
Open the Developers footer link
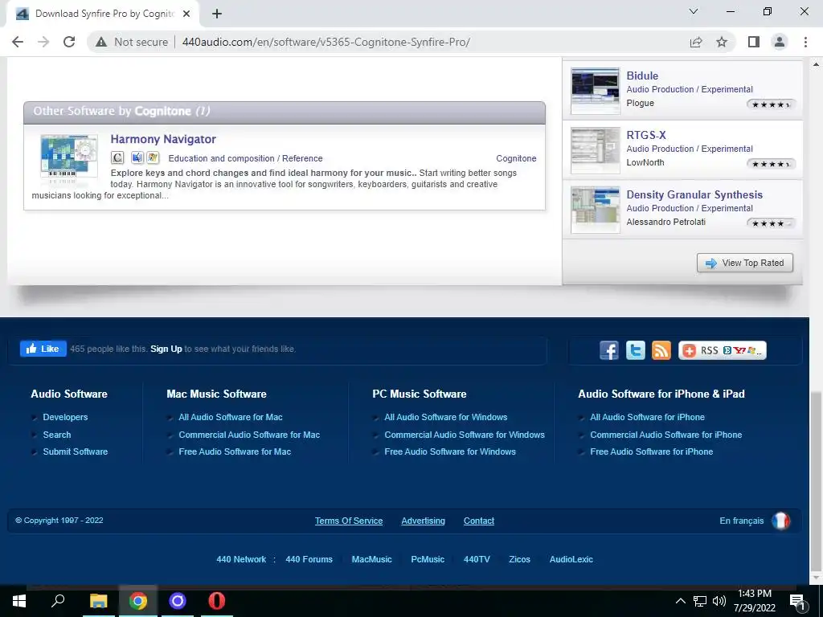click(x=65, y=417)
